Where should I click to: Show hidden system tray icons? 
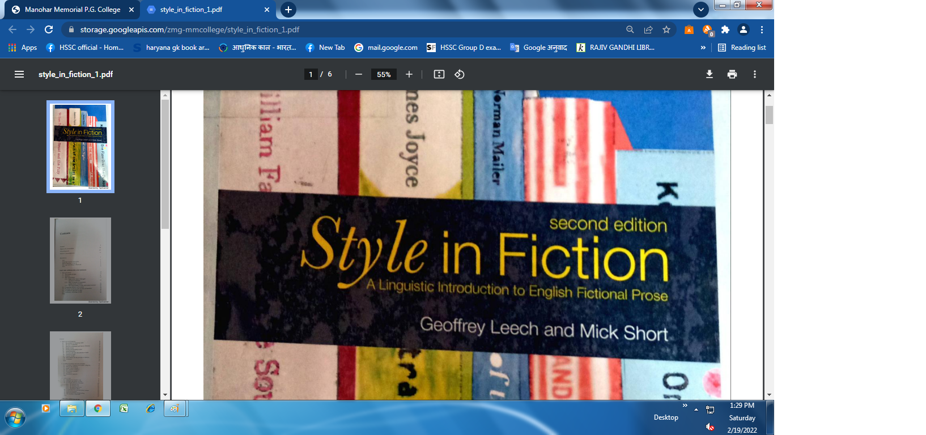pyautogui.click(x=696, y=410)
